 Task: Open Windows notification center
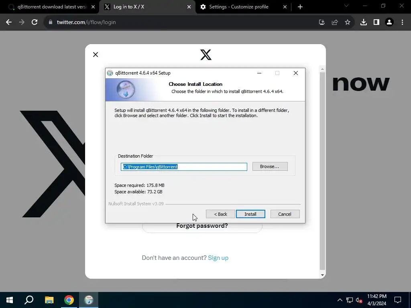(x=398, y=300)
